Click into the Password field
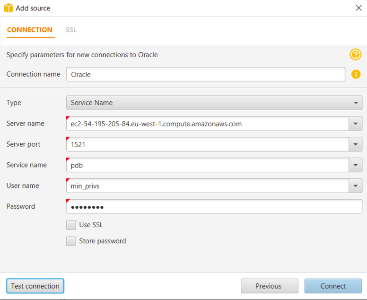The width and height of the screenshot is (367, 300). pos(214,207)
